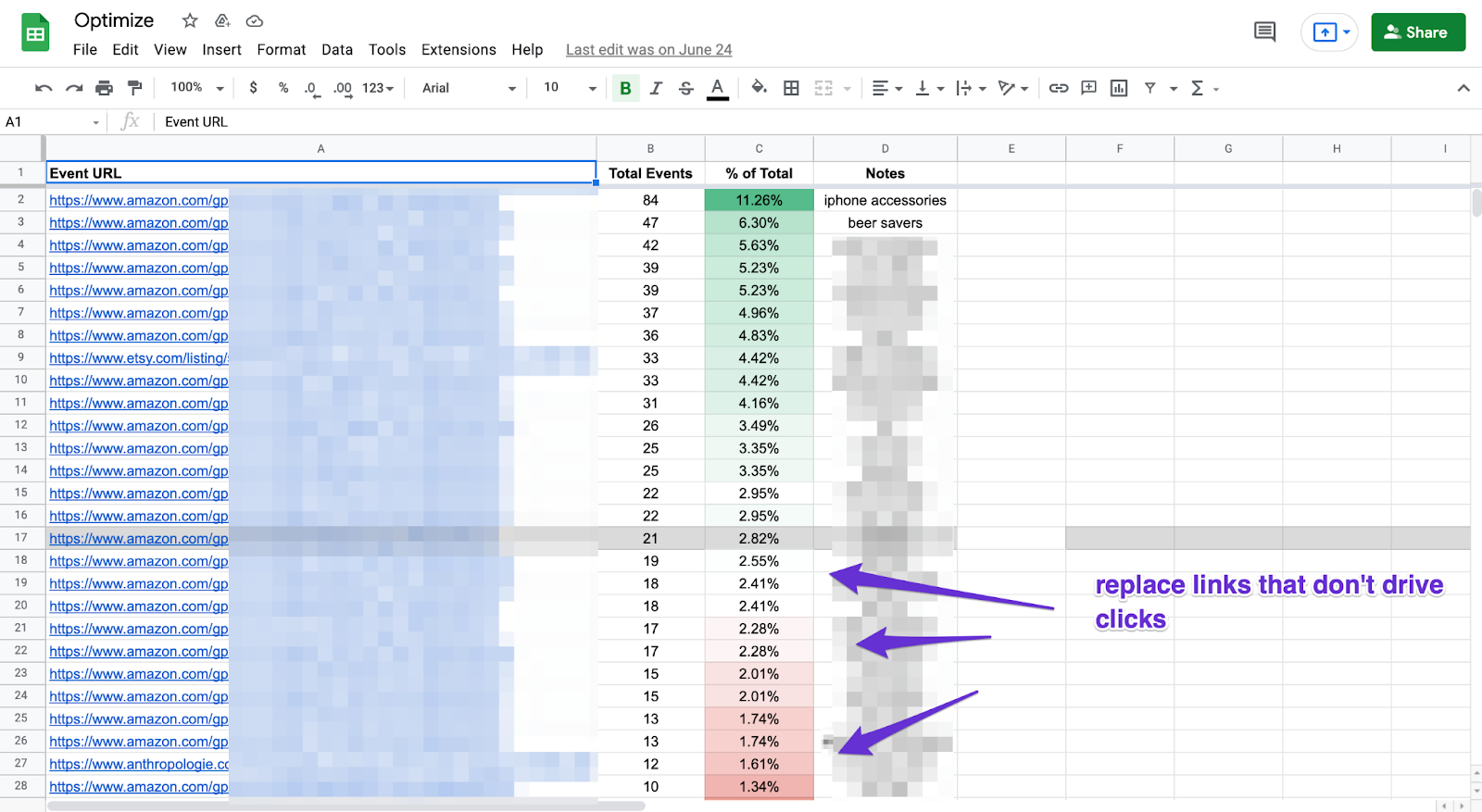Click the Insert chart icon
Screen dimensions: 1482x812
(1119, 88)
